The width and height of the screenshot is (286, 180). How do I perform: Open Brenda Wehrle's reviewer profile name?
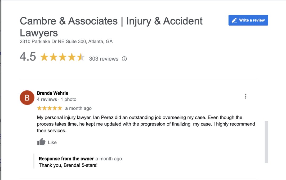pos(52,93)
